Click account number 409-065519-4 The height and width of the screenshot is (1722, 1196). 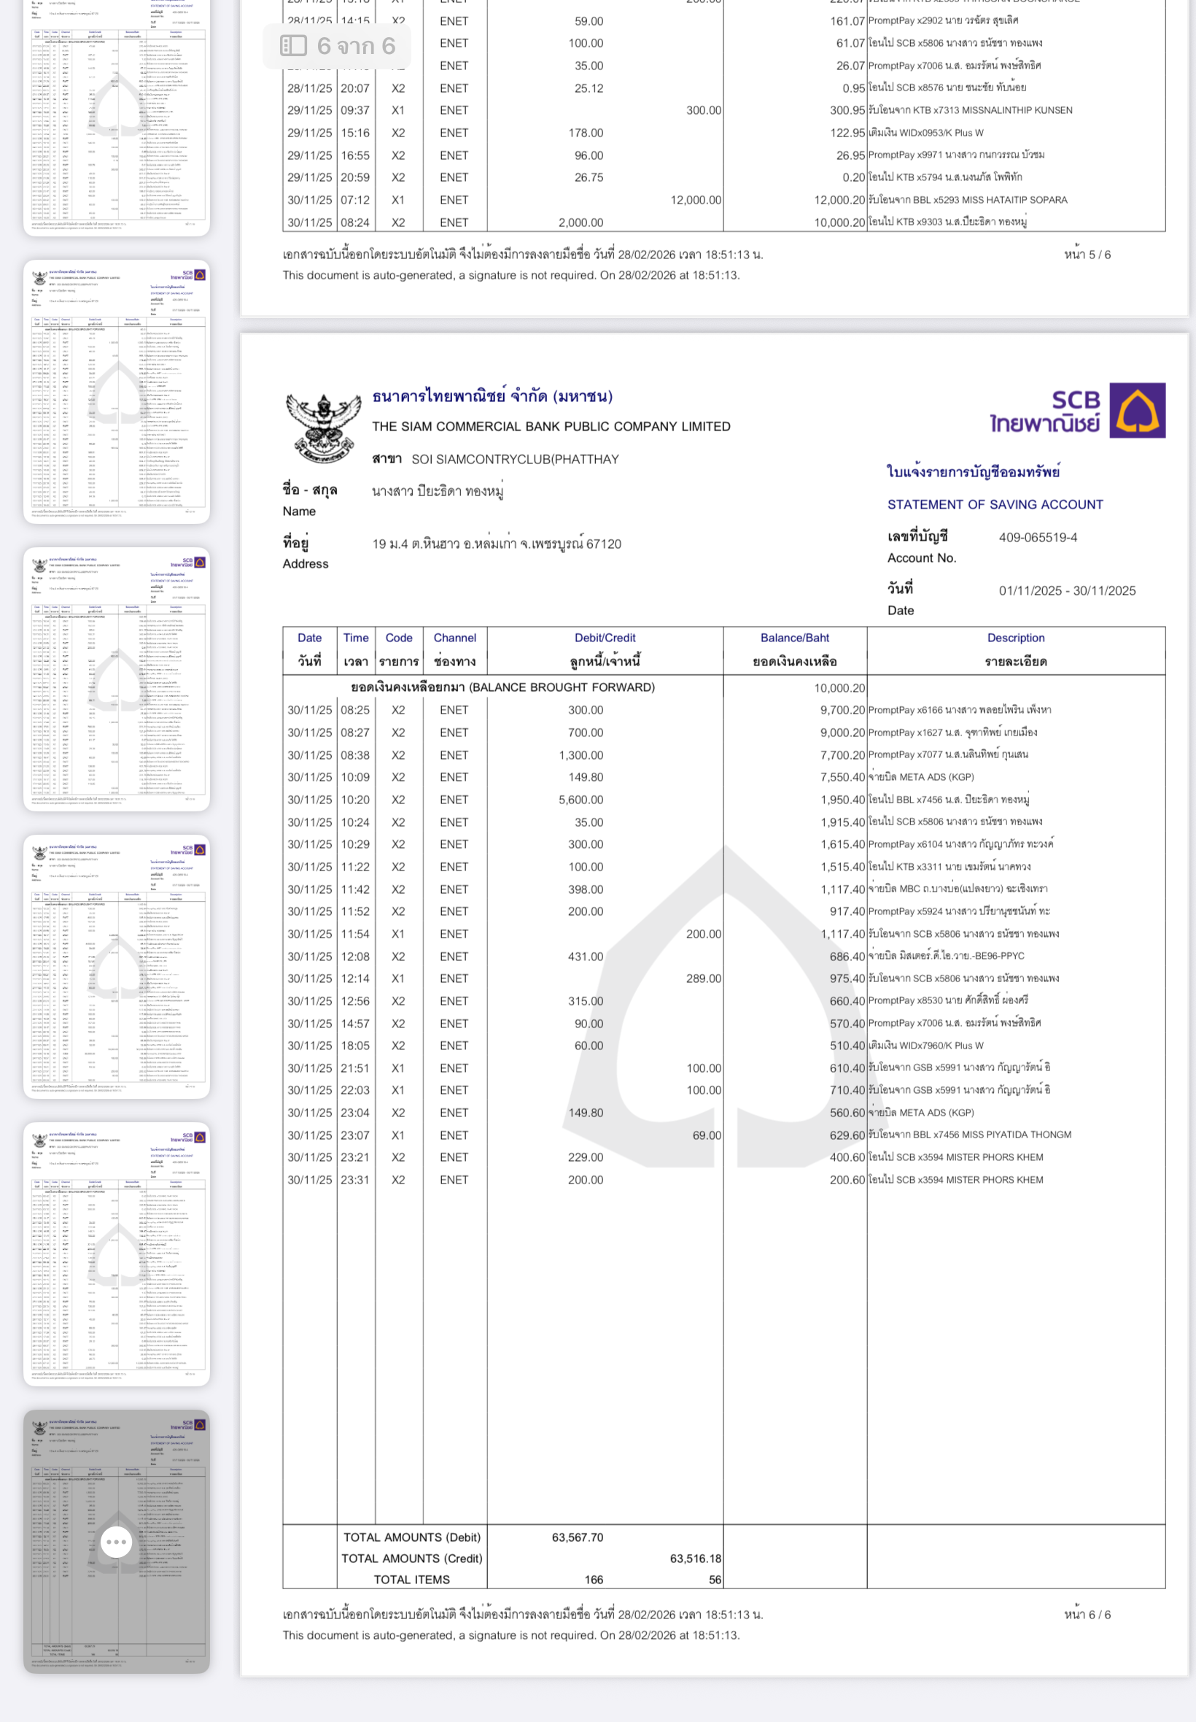pyautogui.click(x=1037, y=538)
